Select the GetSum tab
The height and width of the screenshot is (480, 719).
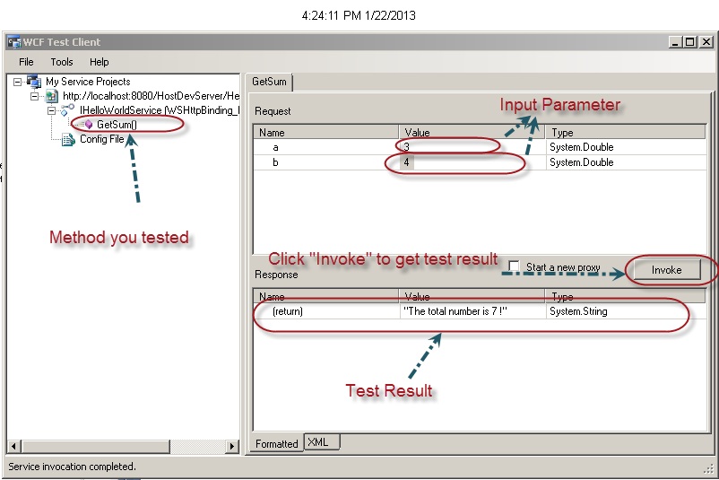tap(269, 82)
